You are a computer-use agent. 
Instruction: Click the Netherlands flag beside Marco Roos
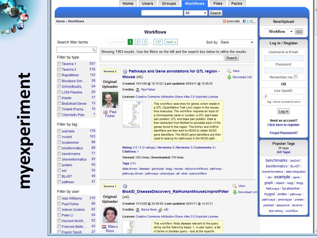pos(104,227)
